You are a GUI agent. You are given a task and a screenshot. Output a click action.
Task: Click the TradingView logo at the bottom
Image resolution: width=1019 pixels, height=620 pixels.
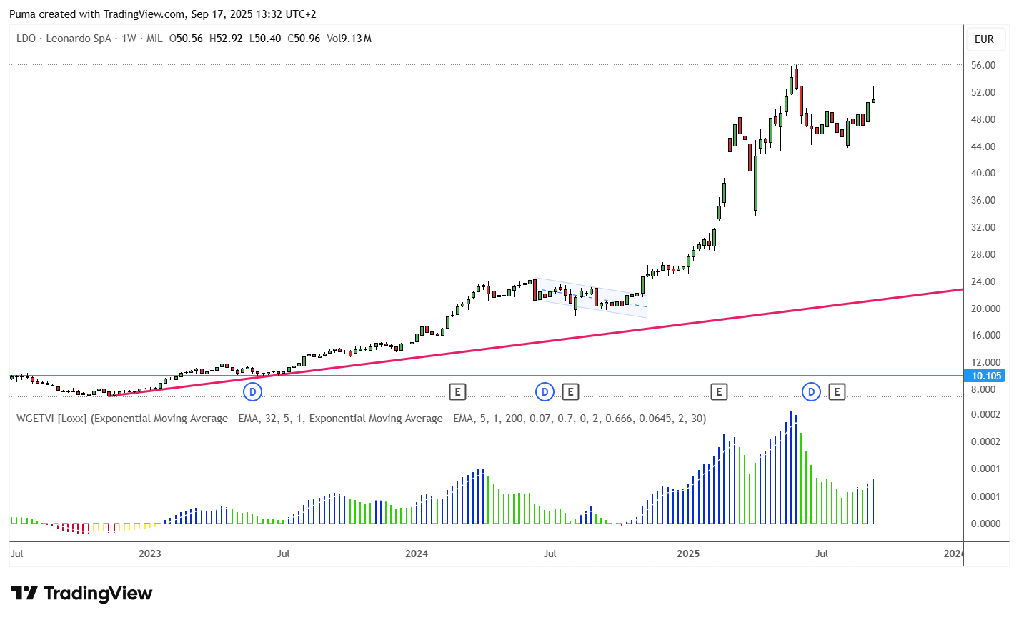81,594
